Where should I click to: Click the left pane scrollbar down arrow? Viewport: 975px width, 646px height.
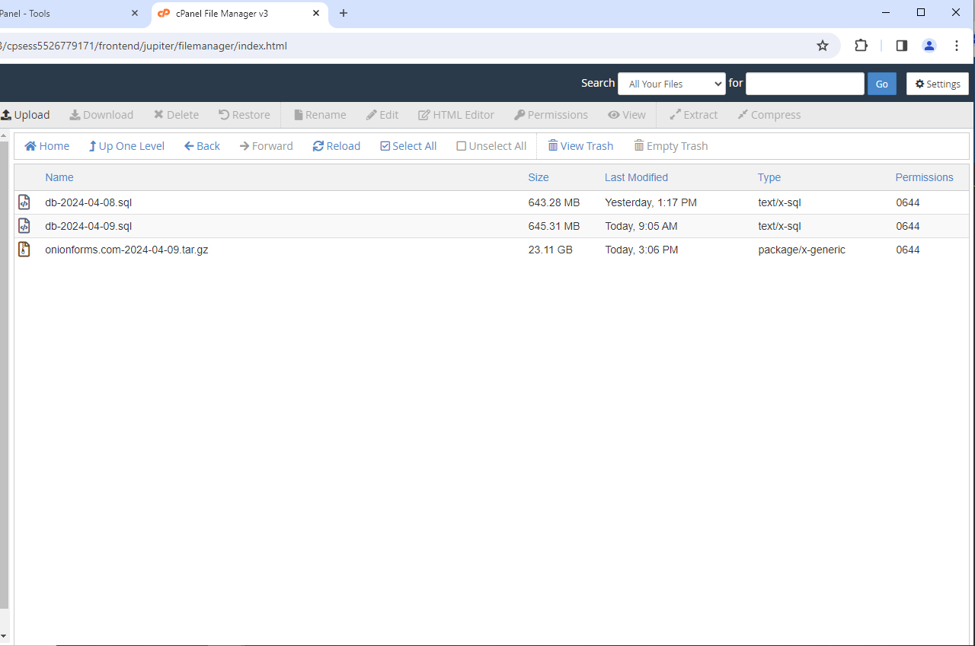[4, 635]
